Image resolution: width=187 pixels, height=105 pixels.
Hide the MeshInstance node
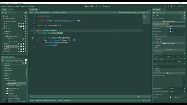(26, 19)
